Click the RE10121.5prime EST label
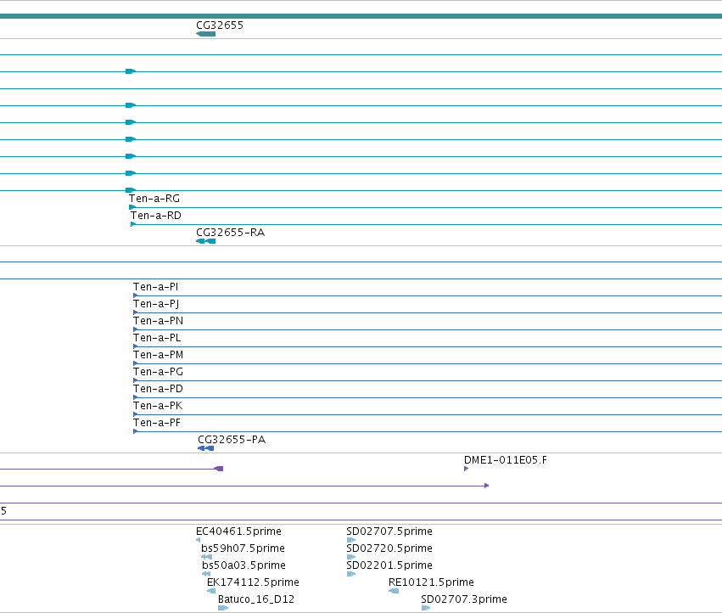722x613 pixels. coord(431,582)
